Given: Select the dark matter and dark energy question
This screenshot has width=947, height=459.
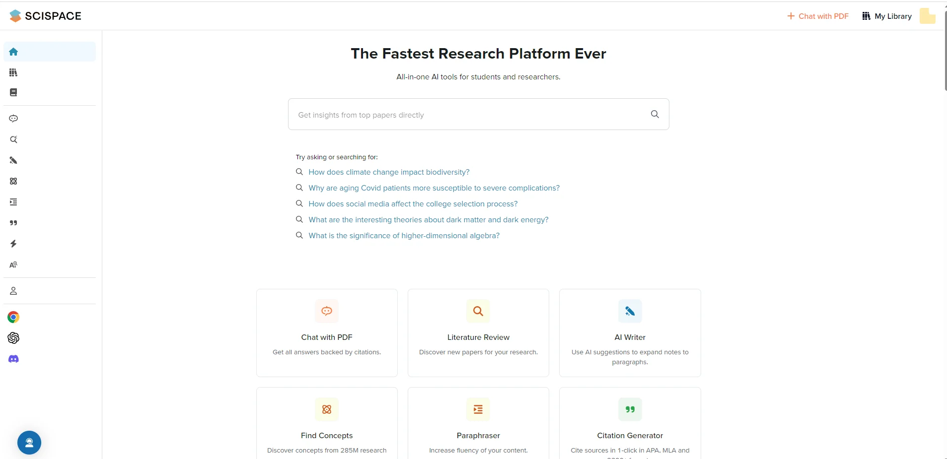Looking at the screenshot, I should click(x=429, y=220).
